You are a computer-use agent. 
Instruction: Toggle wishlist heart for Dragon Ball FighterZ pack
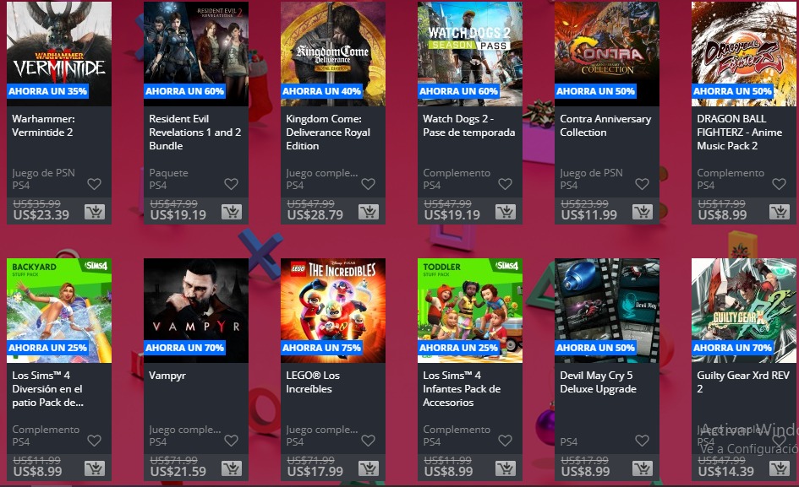779,184
